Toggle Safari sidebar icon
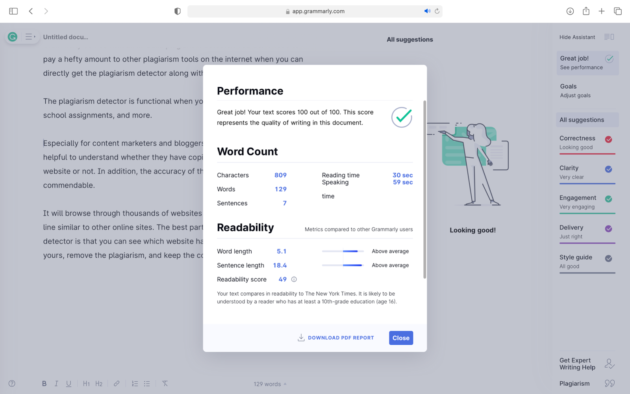Screen dimensions: 630x394 [13, 11]
